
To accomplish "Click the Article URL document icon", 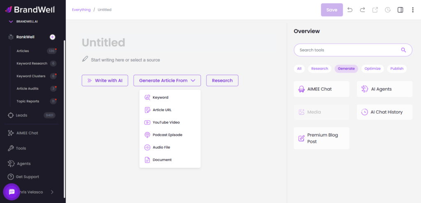I will (x=147, y=110).
